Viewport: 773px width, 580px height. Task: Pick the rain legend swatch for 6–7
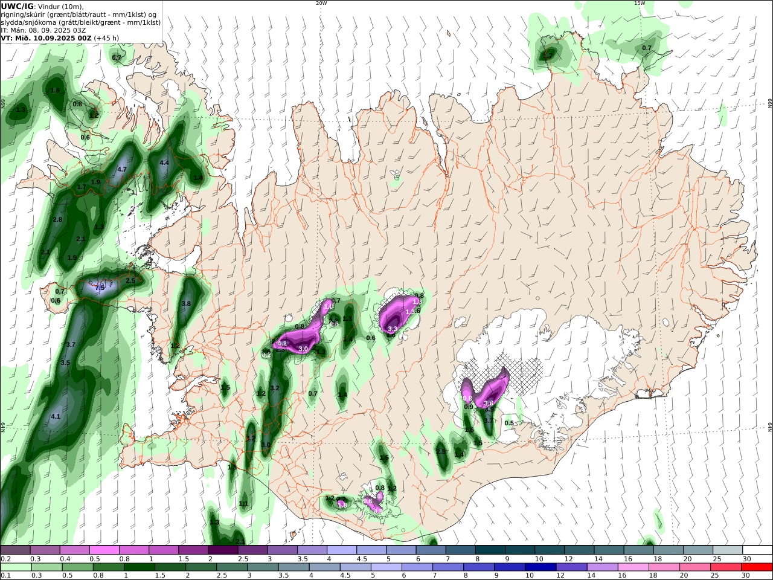pos(417,567)
